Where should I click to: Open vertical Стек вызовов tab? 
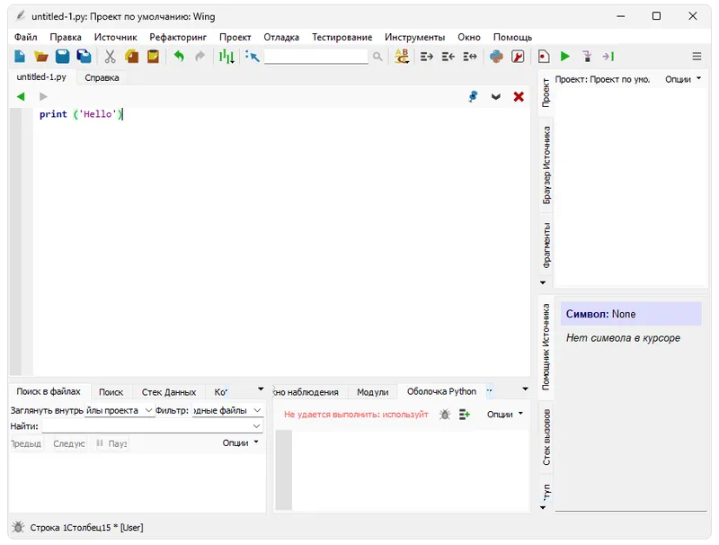pyautogui.click(x=546, y=437)
